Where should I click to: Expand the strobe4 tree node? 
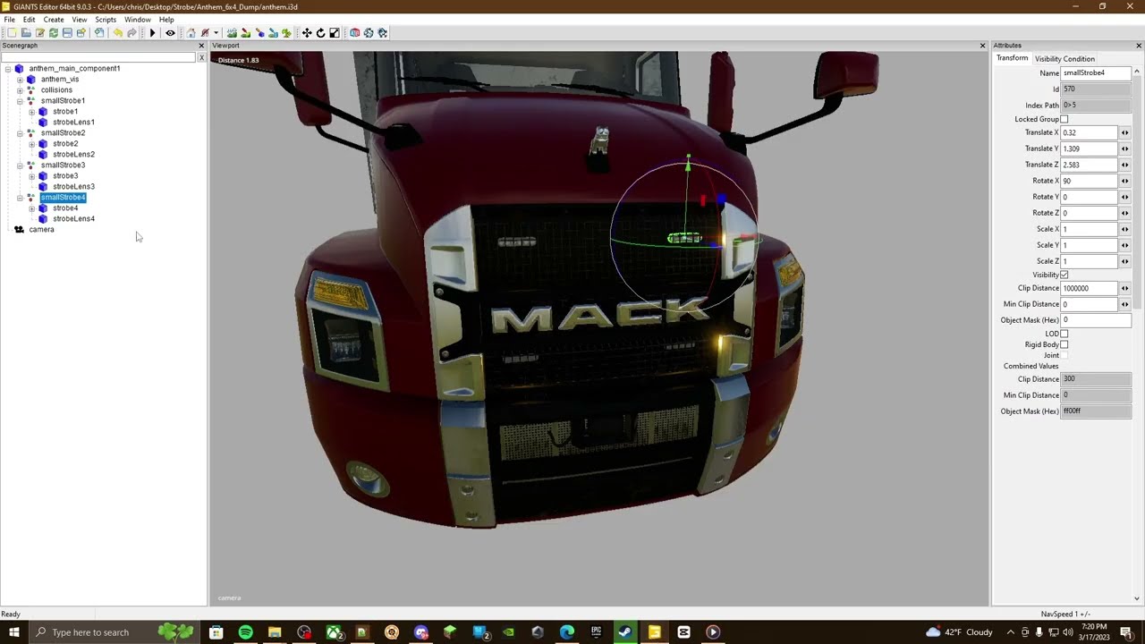click(x=31, y=208)
